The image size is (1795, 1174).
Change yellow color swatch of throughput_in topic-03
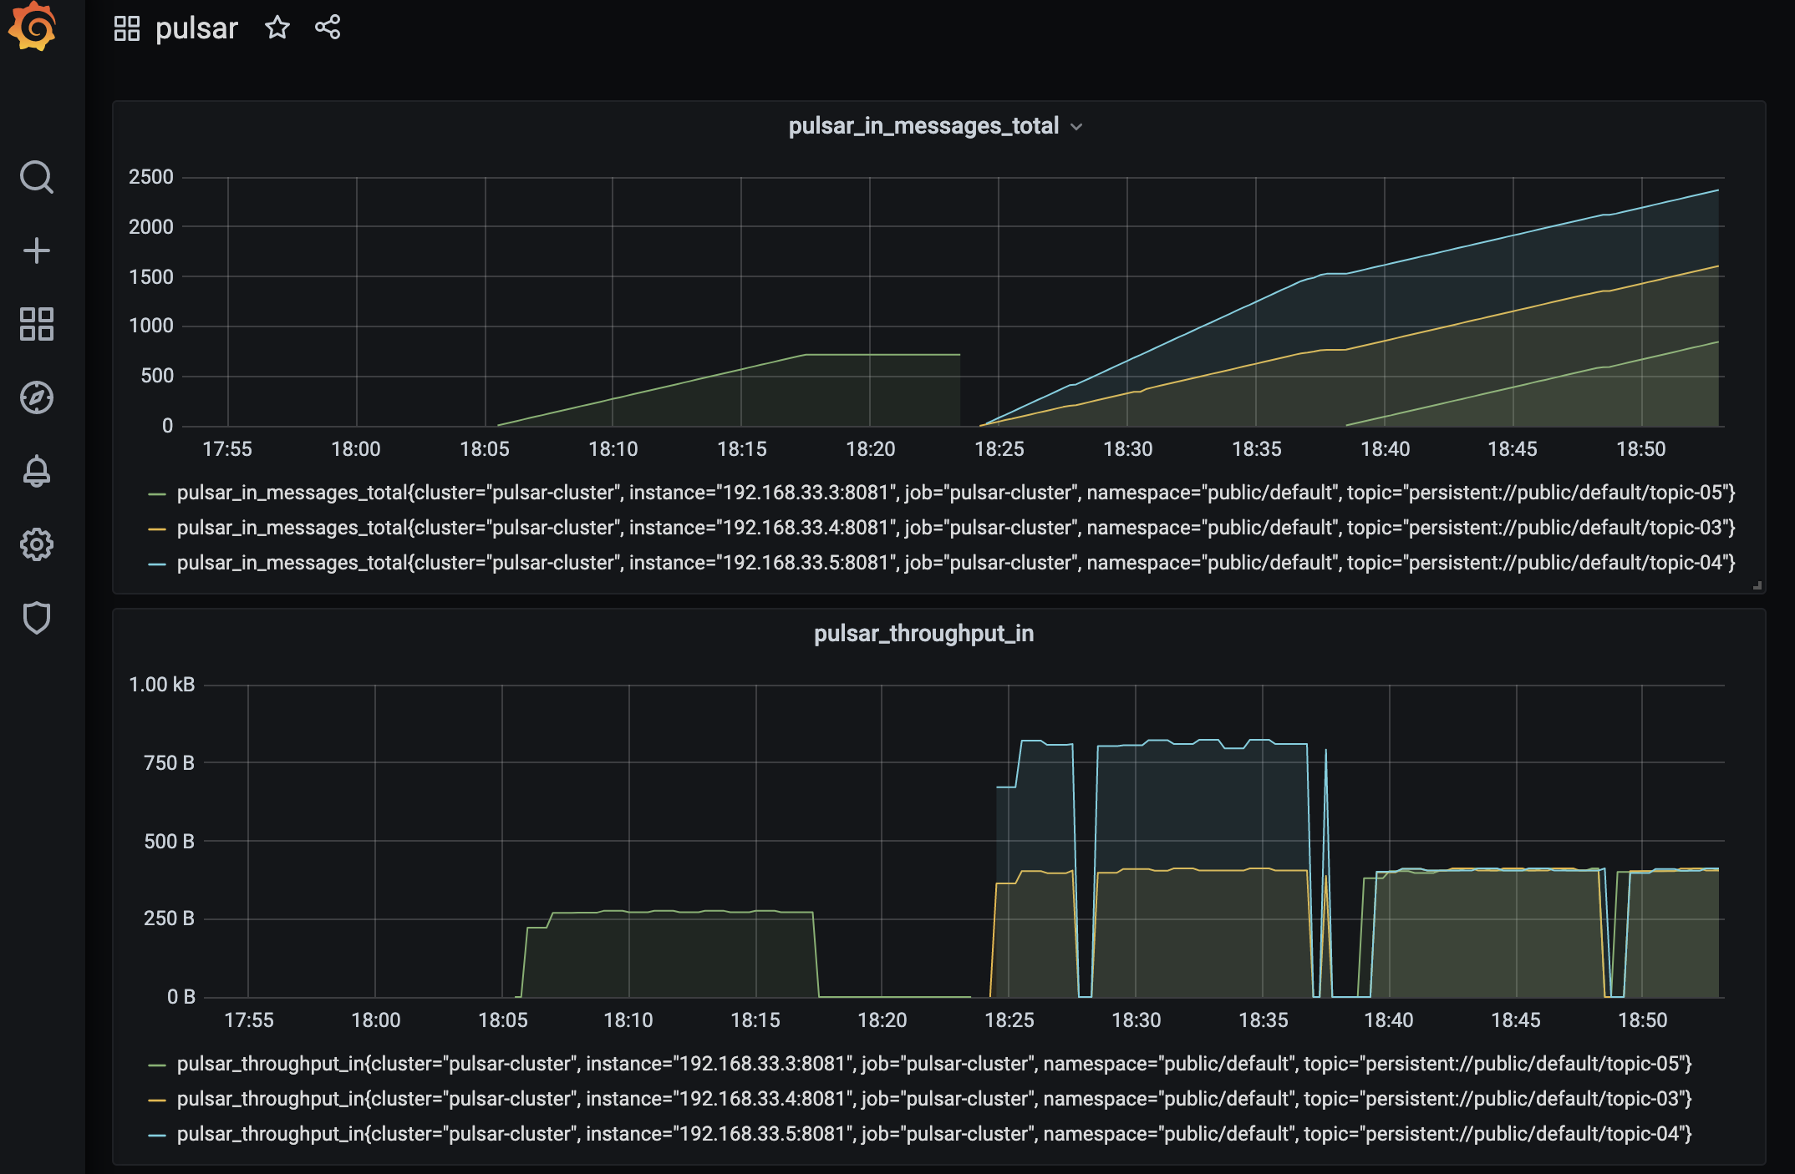[x=157, y=1101]
